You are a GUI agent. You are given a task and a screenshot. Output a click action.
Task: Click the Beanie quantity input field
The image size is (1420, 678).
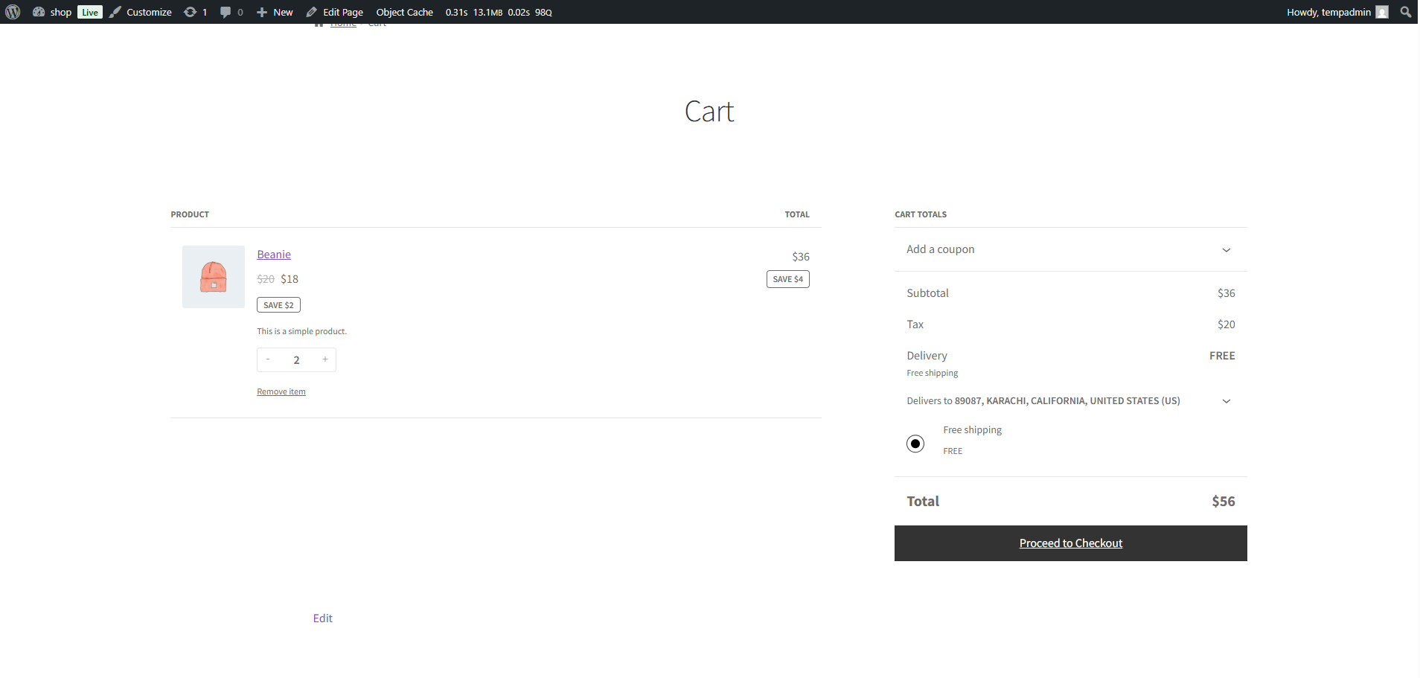(296, 359)
